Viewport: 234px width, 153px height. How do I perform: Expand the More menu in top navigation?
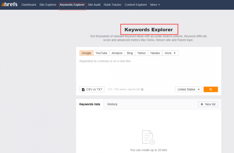(x=155, y=5)
